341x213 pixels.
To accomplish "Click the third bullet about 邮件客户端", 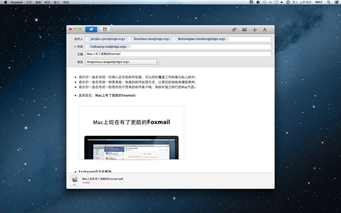I will [137, 87].
